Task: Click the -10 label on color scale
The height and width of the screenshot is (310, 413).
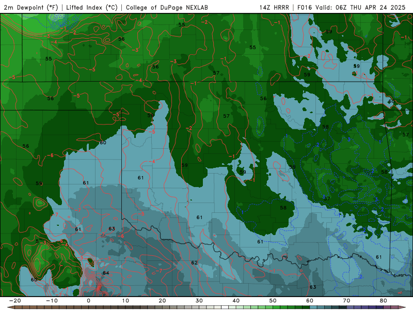Action: [52, 301]
